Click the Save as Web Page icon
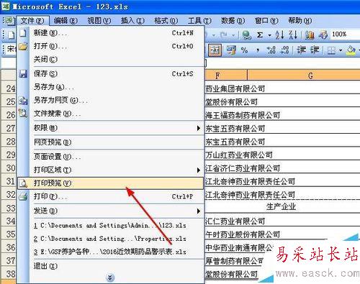The height and width of the screenshot is (284, 360). 23,100
